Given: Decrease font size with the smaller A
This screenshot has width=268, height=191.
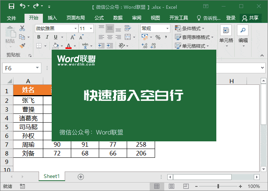Looking at the screenshot, I should coord(81,37).
